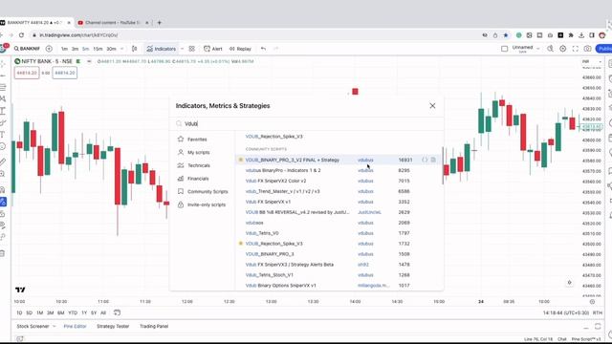This screenshot has width=612, height=344.
Task: View source code of VDUB_BINARY_PRO_3_V2 script
Action: 425,160
